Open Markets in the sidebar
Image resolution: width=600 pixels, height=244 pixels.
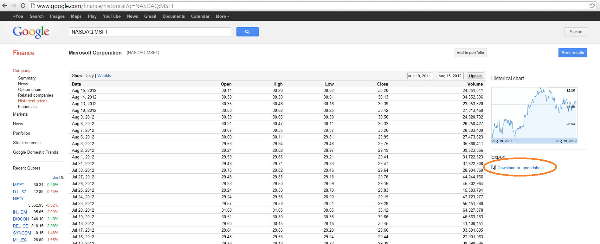pyautogui.click(x=20, y=114)
